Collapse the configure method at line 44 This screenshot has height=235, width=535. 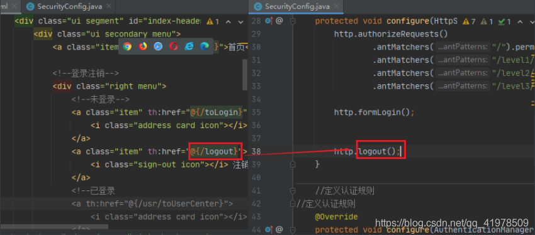point(293,229)
